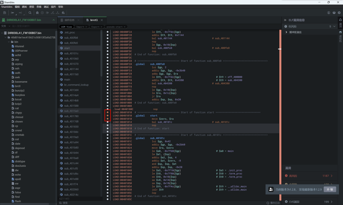Image resolution: width=343 pixels, height=205 pixels.
Task: Toggle the 事件日志 indicator in status bar
Action: [x=273, y=203]
